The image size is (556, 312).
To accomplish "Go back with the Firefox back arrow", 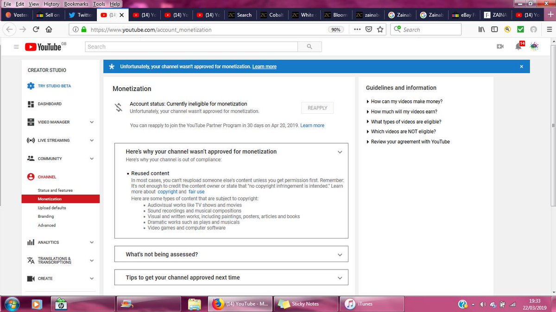I will click(x=10, y=30).
